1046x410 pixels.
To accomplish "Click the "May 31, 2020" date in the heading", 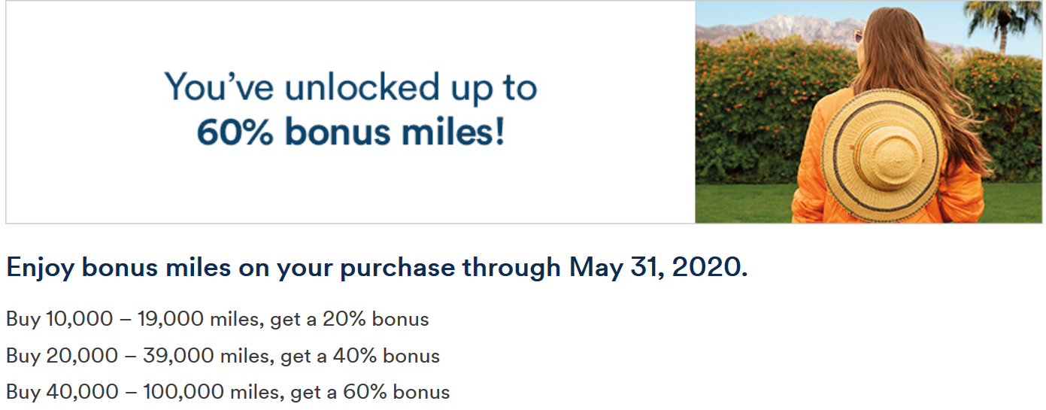I will (x=658, y=268).
